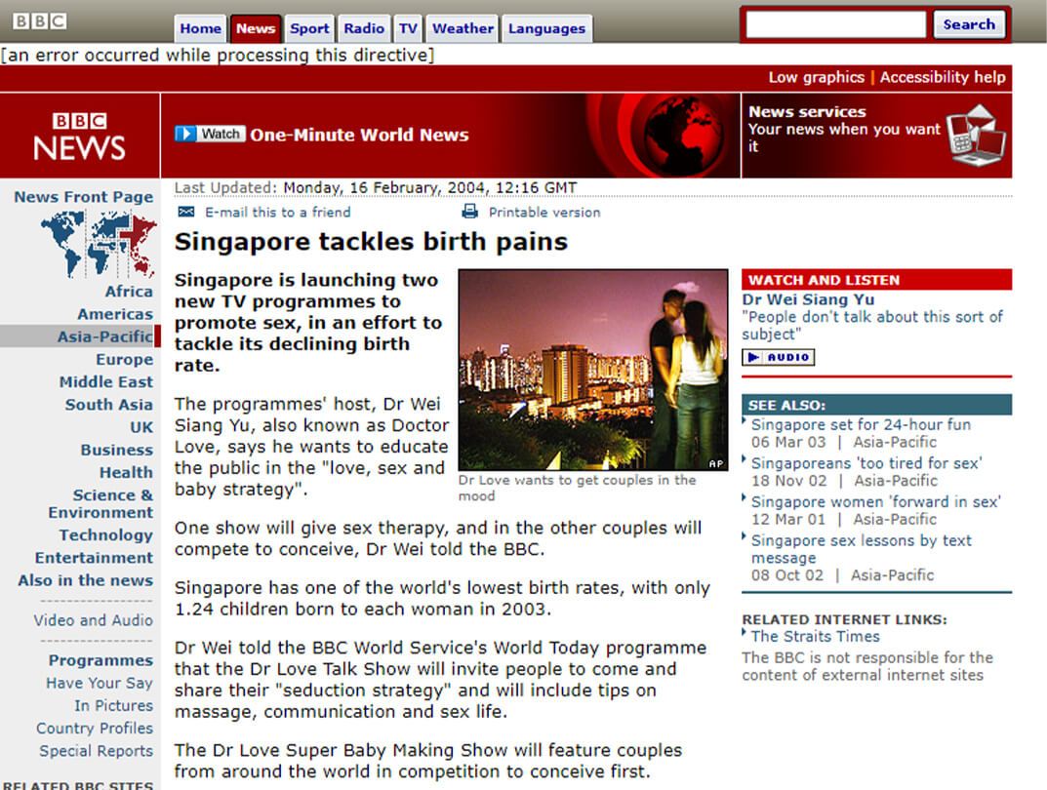This screenshot has width=1047, height=790.
Task: Open the Business section
Action: [117, 451]
